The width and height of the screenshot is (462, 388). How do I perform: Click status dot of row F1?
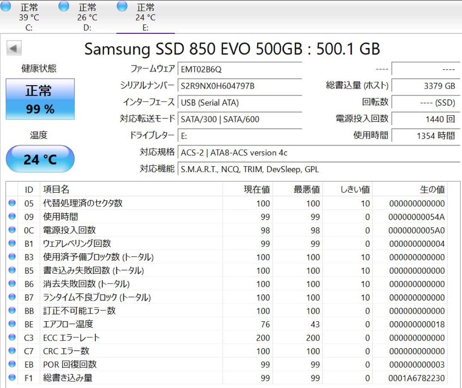pyautogui.click(x=12, y=377)
